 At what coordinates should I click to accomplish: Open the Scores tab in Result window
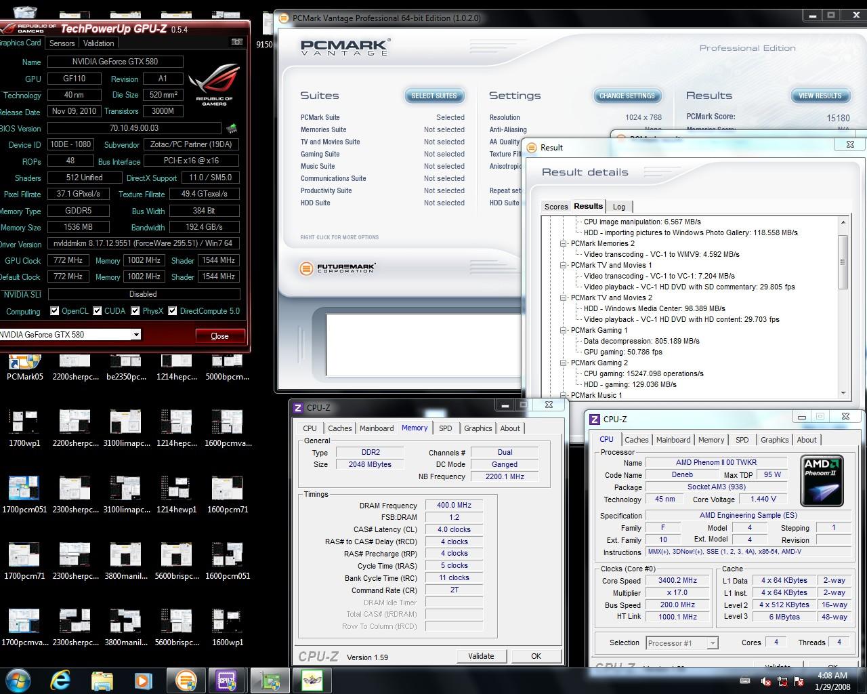(x=556, y=207)
